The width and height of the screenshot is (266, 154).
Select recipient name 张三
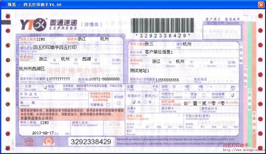coord(149,44)
